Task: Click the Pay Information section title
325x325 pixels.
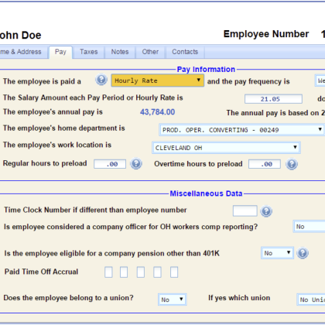Action: click(x=206, y=69)
